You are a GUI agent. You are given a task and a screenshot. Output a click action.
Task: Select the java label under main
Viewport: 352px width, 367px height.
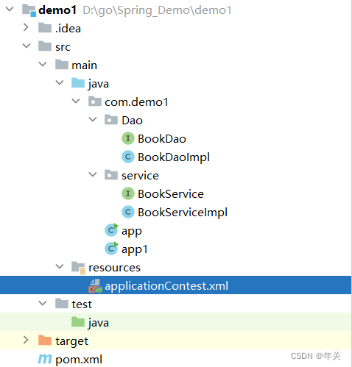[x=99, y=84]
